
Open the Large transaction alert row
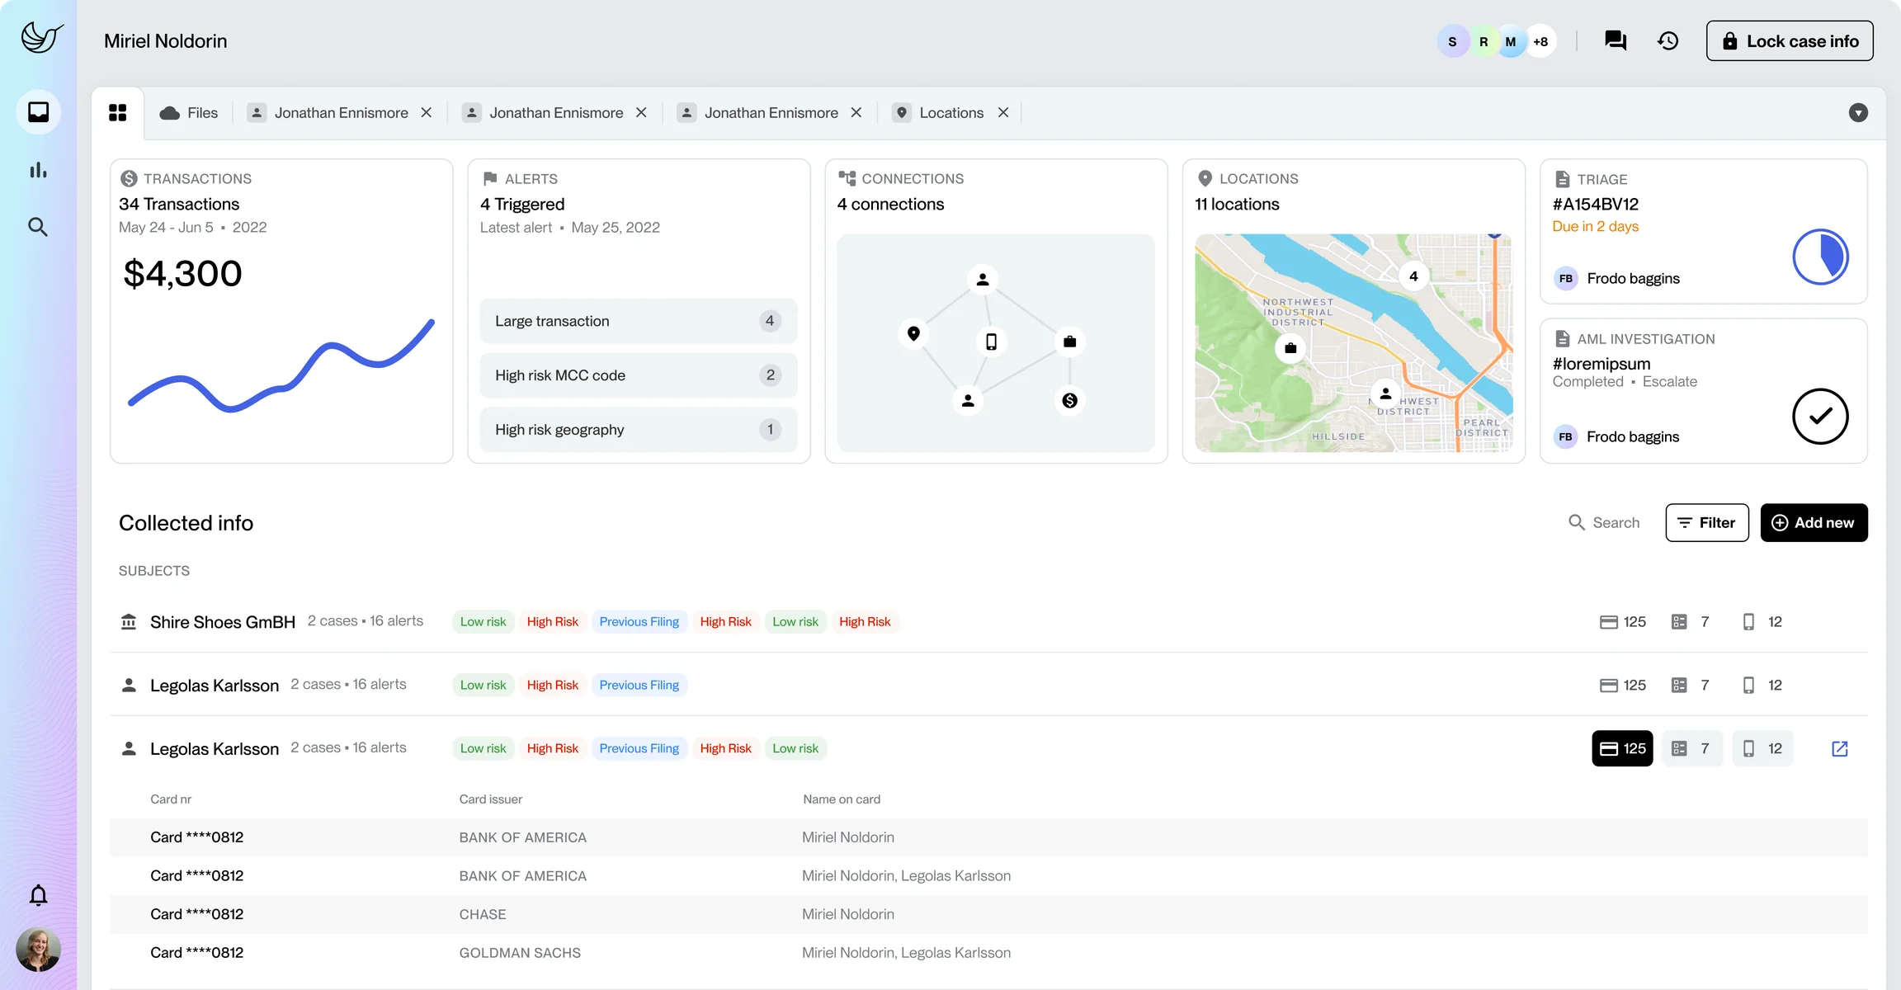click(639, 321)
